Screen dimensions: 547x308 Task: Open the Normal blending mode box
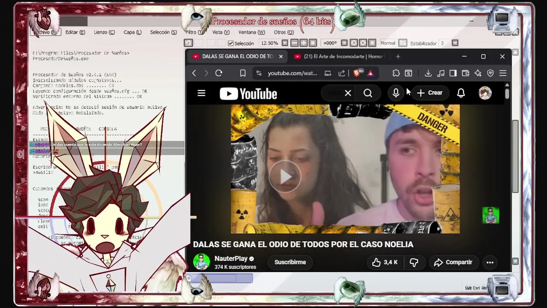click(x=388, y=43)
